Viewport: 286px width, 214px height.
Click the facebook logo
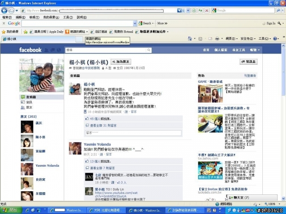click(x=30, y=50)
